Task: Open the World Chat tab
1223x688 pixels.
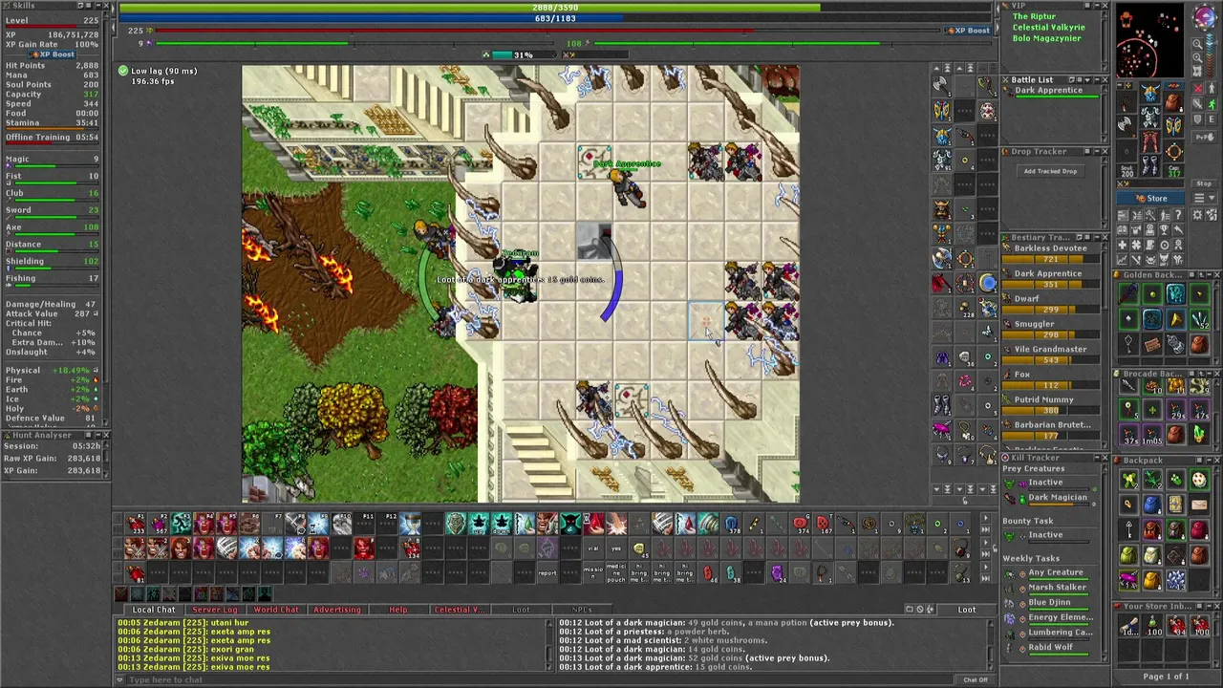Action: (276, 610)
